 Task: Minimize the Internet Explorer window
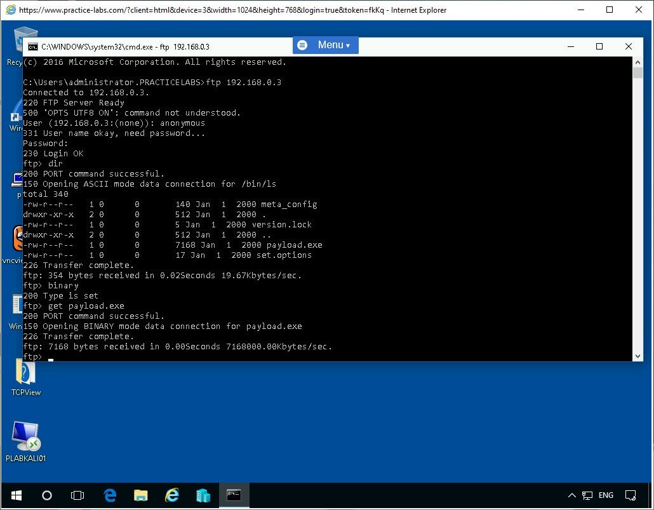[x=580, y=10]
